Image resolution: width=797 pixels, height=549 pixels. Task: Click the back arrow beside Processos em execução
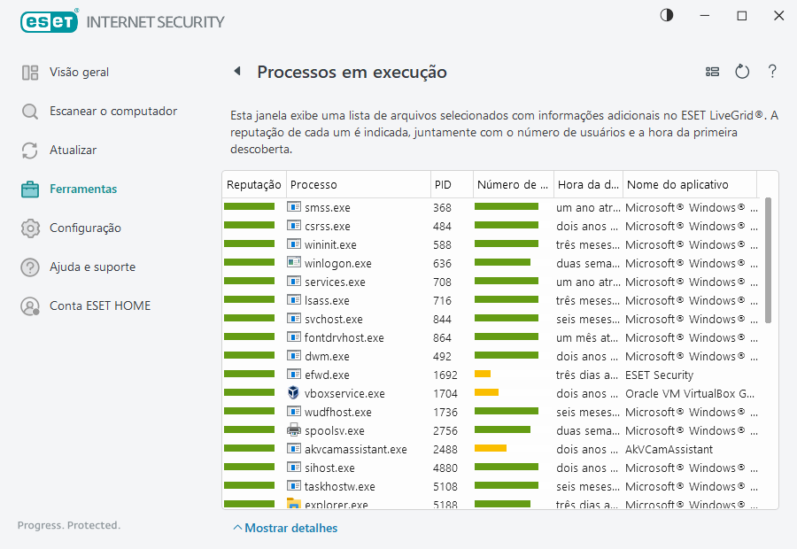pyautogui.click(x=237, y=72)
